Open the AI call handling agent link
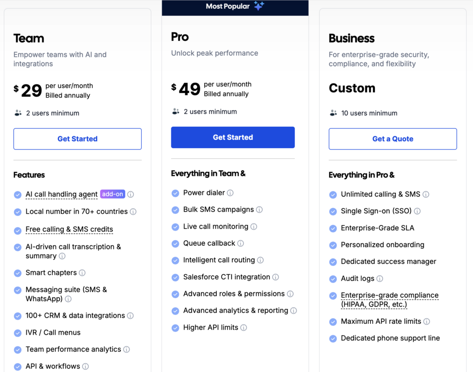The image size is (473, 372). click(61, 194)
